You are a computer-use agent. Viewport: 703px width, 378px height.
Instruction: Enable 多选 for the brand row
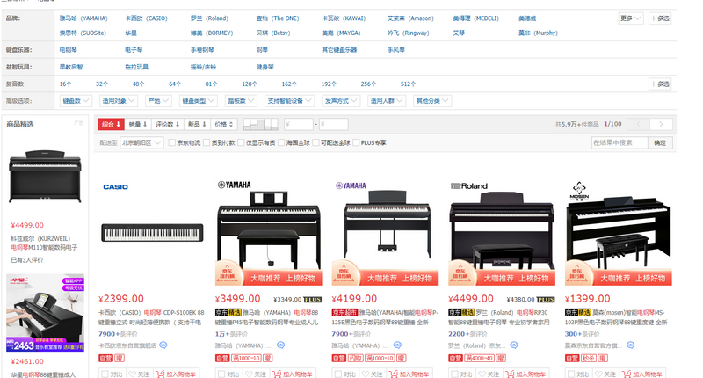coord(660,18)
